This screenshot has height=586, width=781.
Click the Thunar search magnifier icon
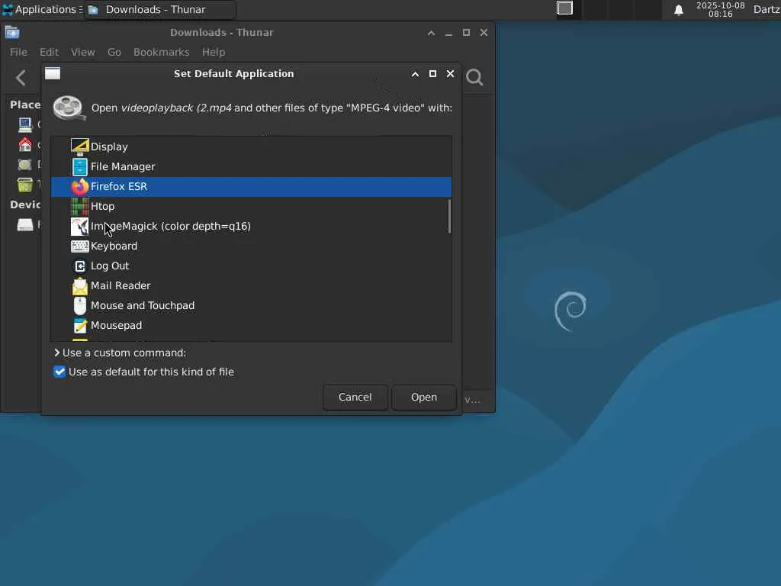tap(474, 77)
